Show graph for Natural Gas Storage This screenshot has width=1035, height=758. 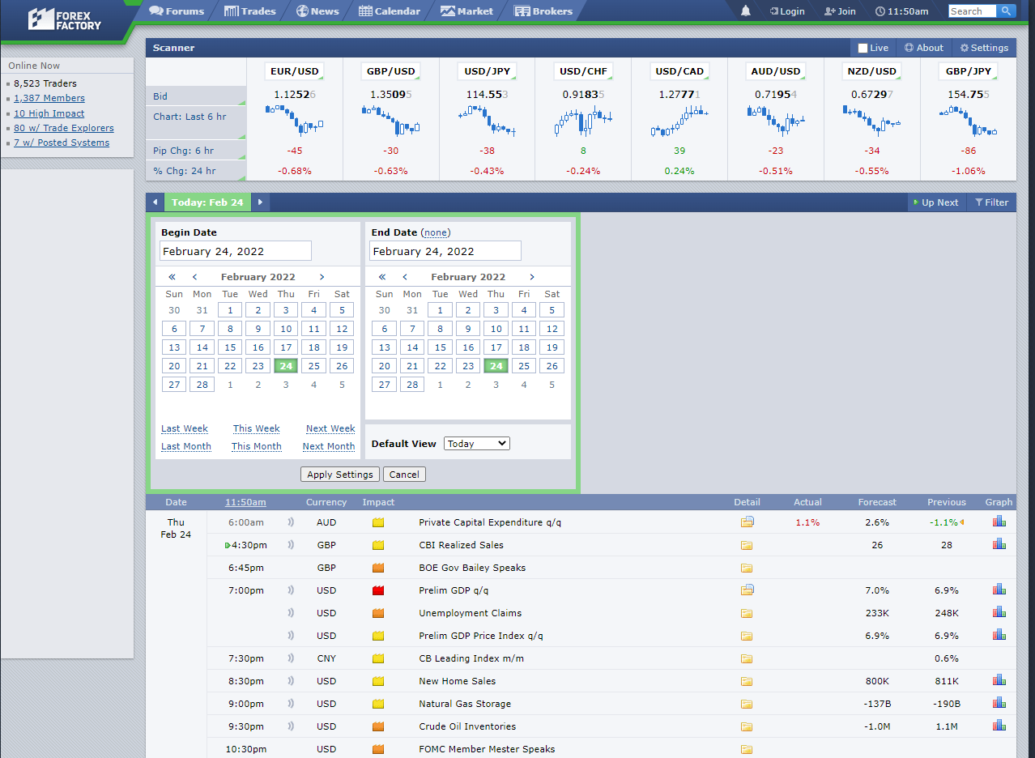(x=999, y=704)
